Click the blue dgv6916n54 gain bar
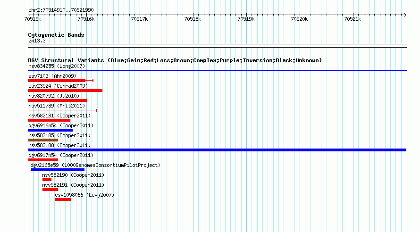 (50, 130)
